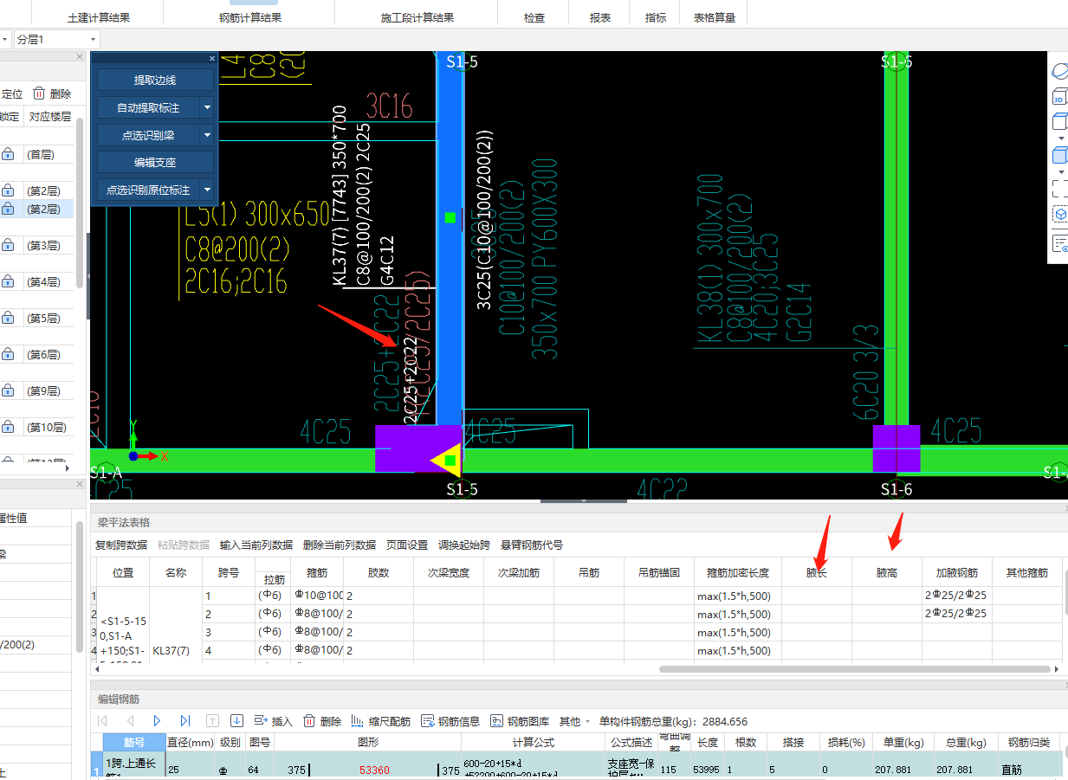Select the (第6层) floor row

[37, 354]
